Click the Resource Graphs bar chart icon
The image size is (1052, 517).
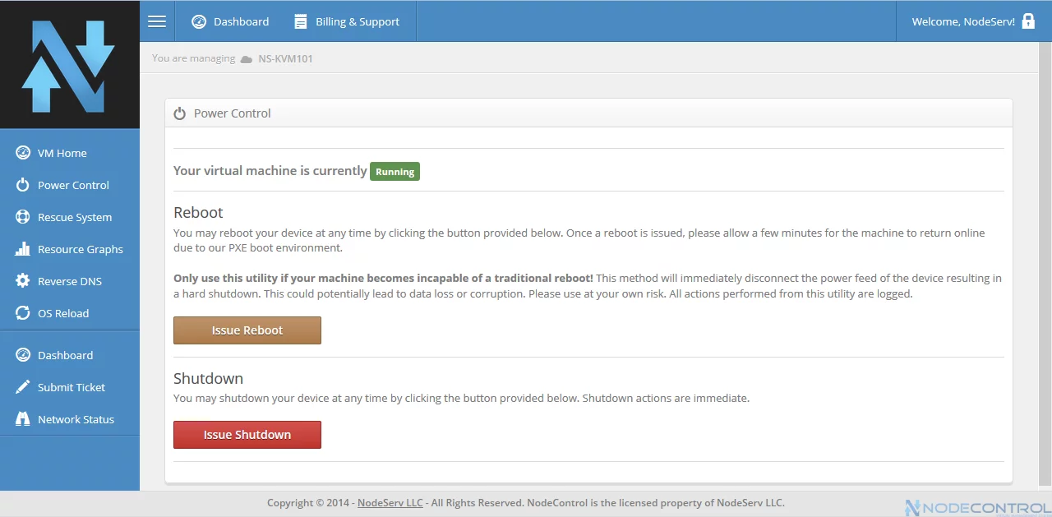coord(23,249)
